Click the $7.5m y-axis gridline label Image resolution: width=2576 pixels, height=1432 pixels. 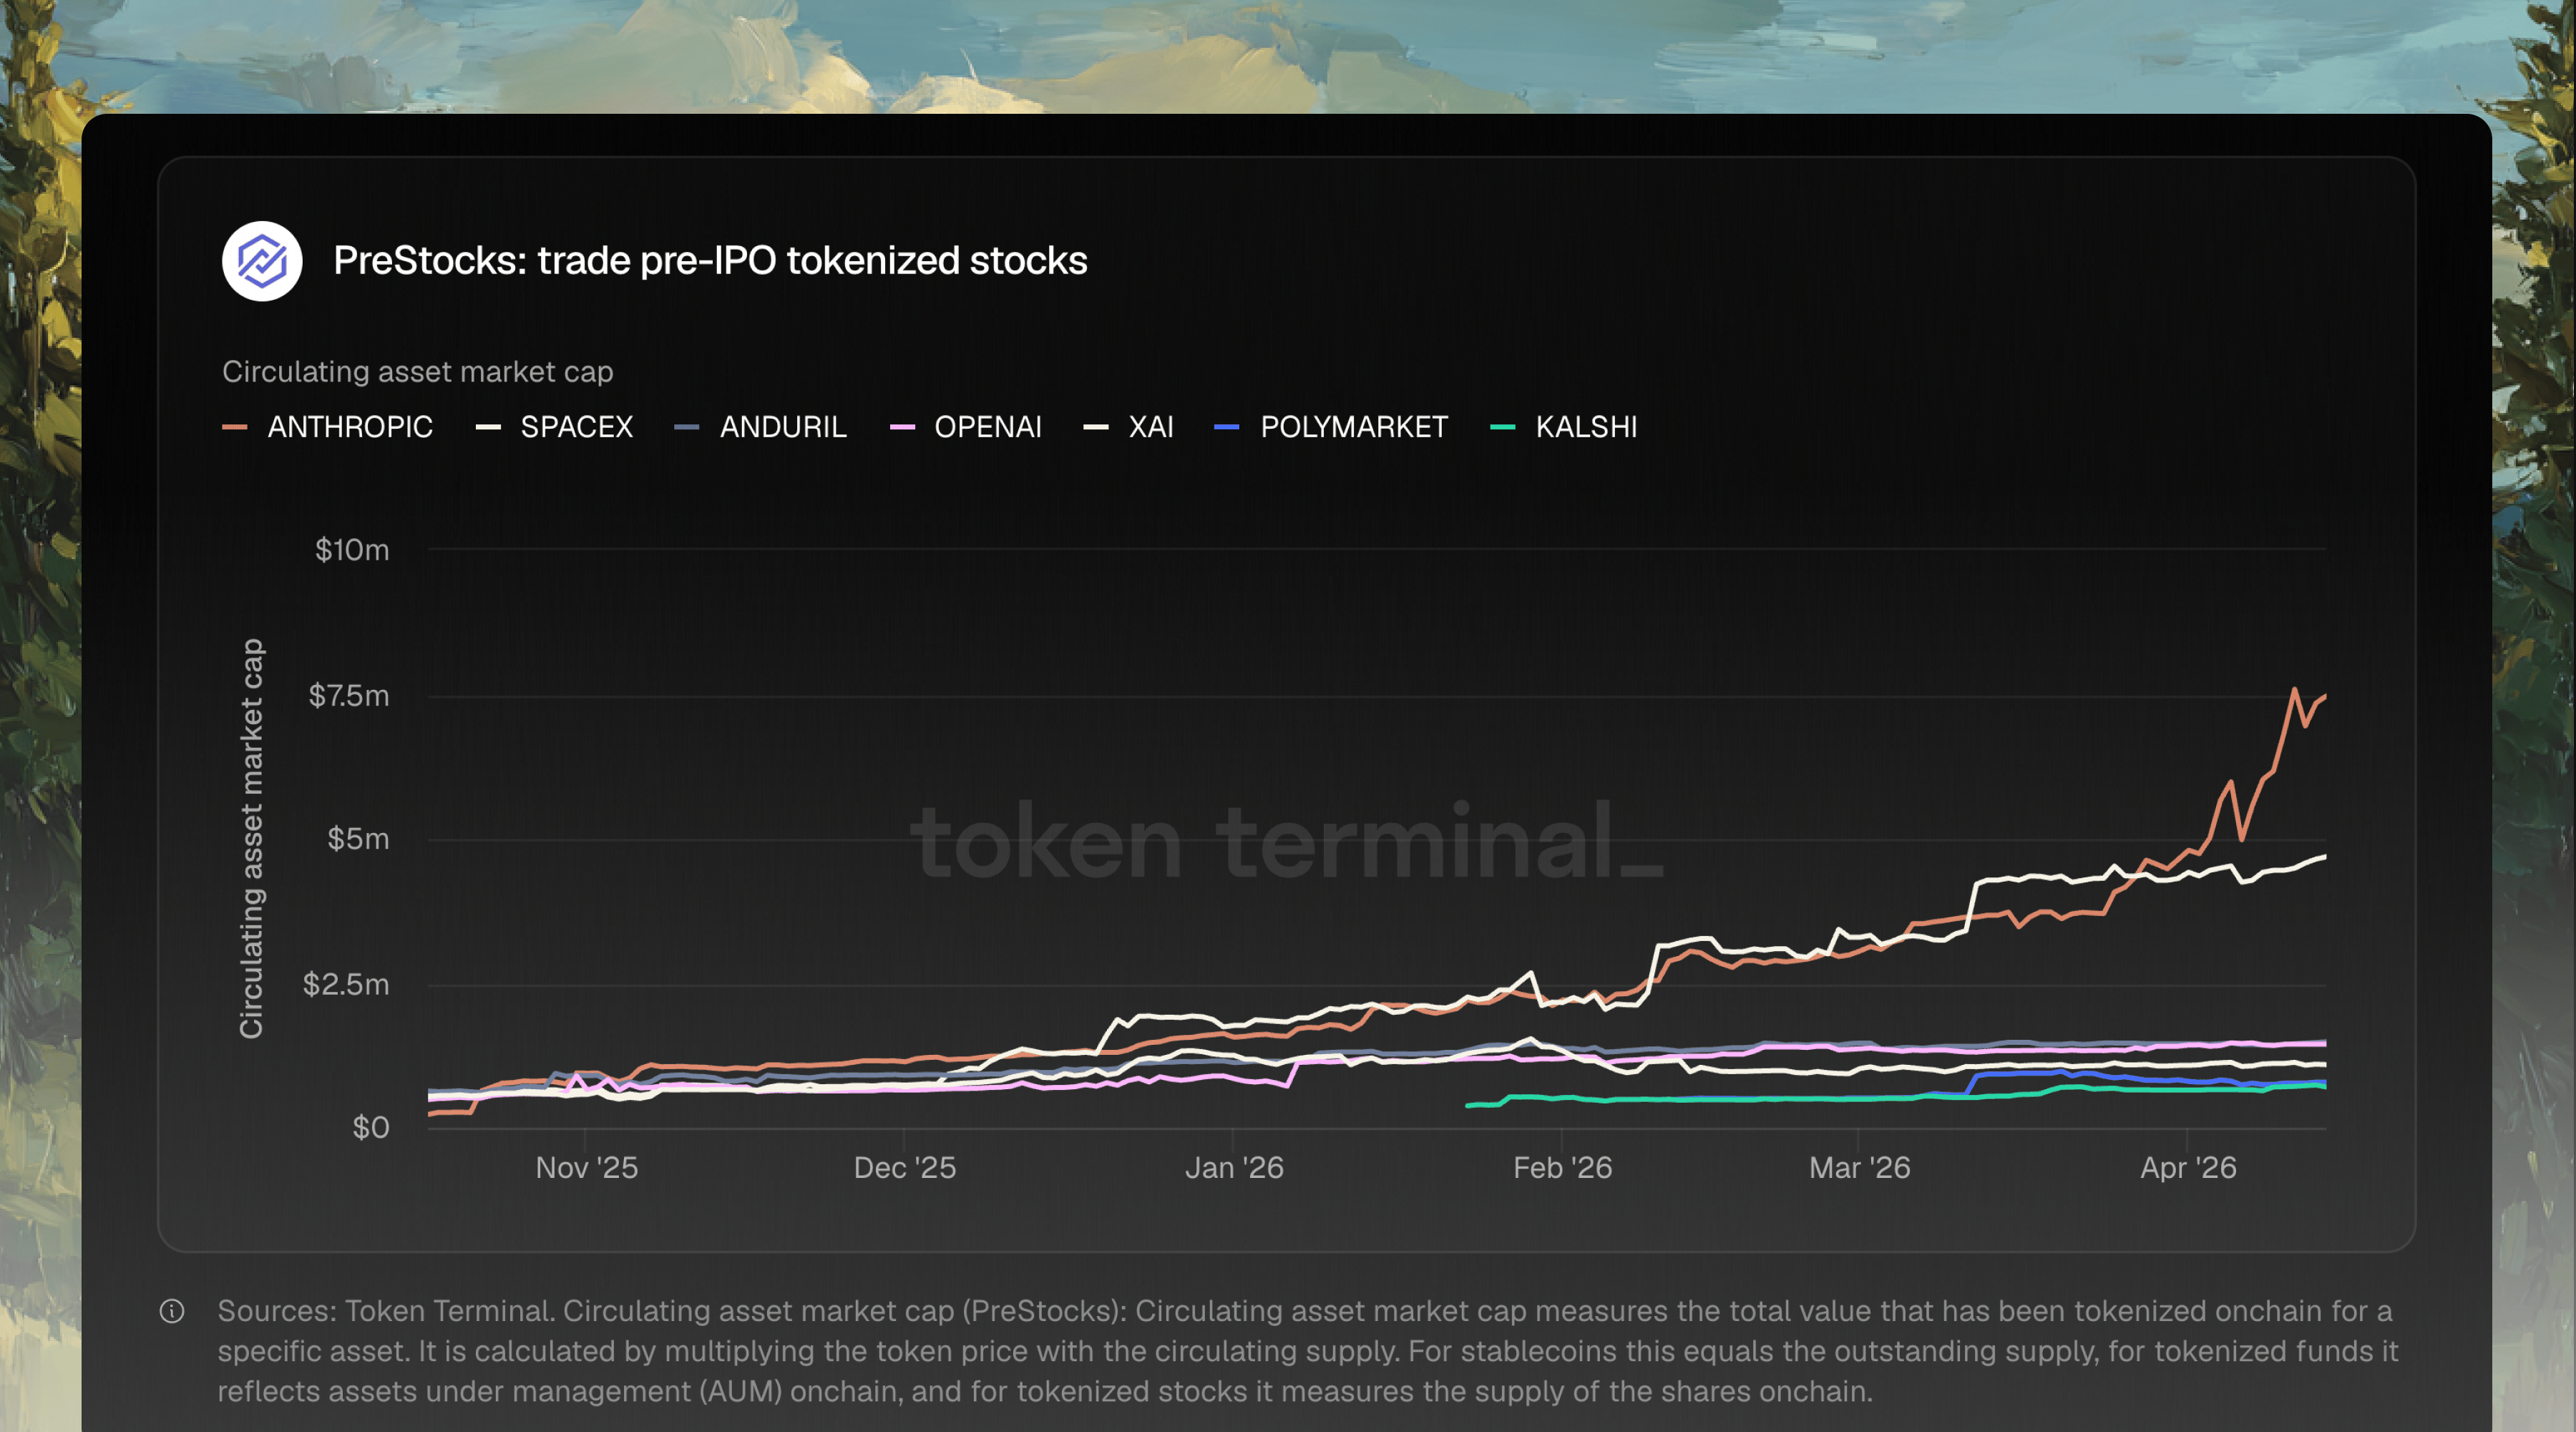coord(348,696)
